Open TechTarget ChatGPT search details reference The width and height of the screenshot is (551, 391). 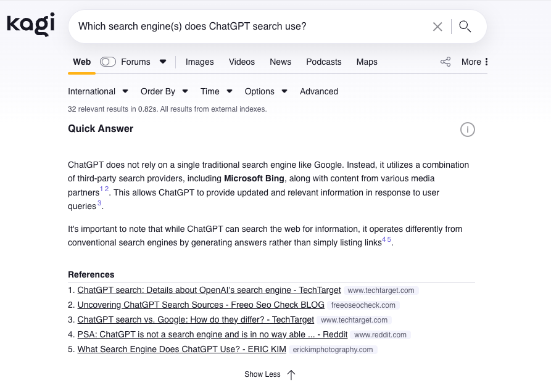(x=209, y=290)
